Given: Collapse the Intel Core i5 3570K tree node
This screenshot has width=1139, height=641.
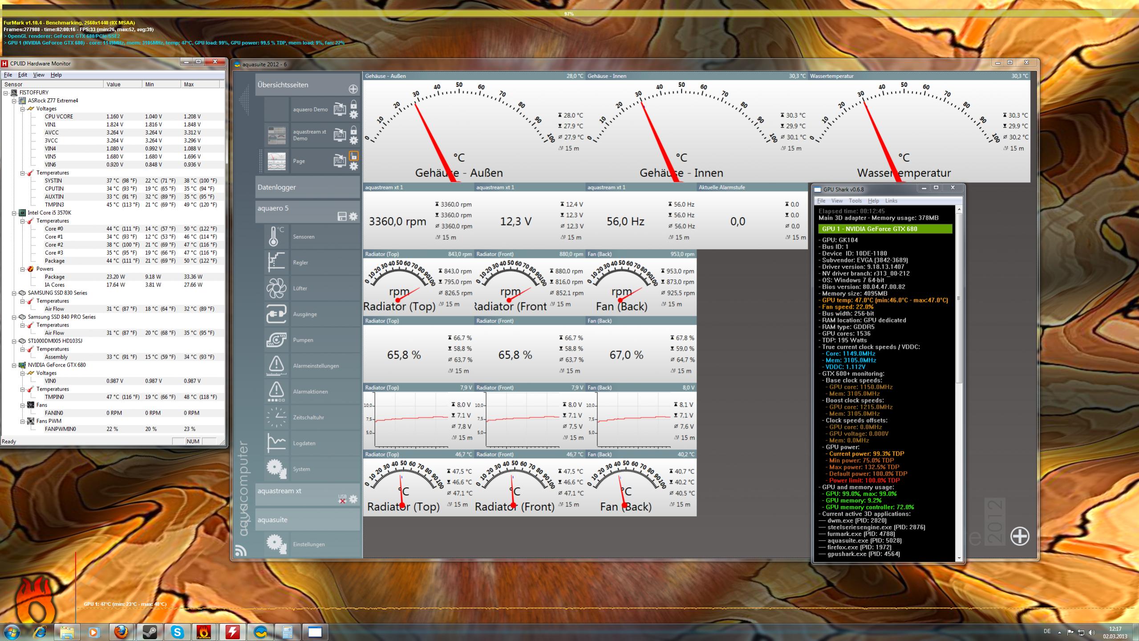Looking at the screenshot, I should (x=14, y=213).
